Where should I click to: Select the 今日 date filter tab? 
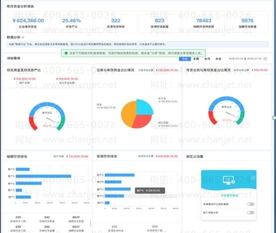[x=185, y=59]
